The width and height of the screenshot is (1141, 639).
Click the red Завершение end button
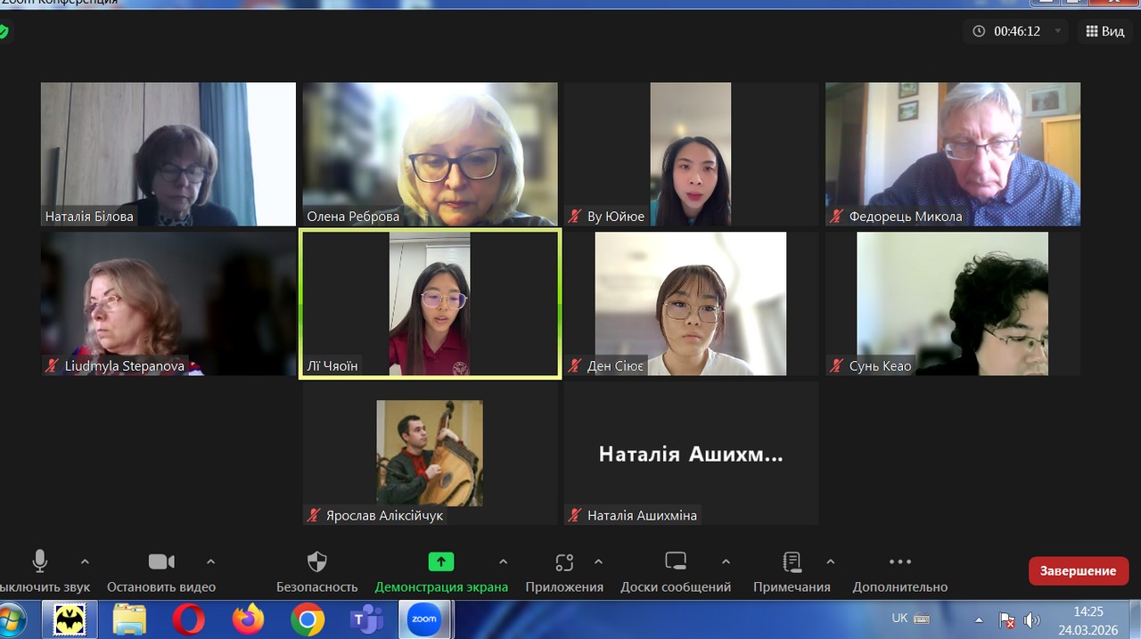tap(1078, 570)
